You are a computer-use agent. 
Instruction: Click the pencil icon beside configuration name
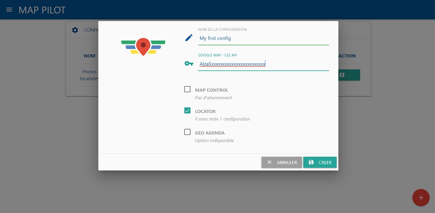(x=188, y=38)
